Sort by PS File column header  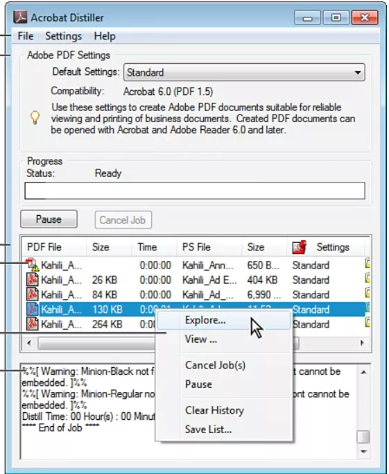(209, 247)
